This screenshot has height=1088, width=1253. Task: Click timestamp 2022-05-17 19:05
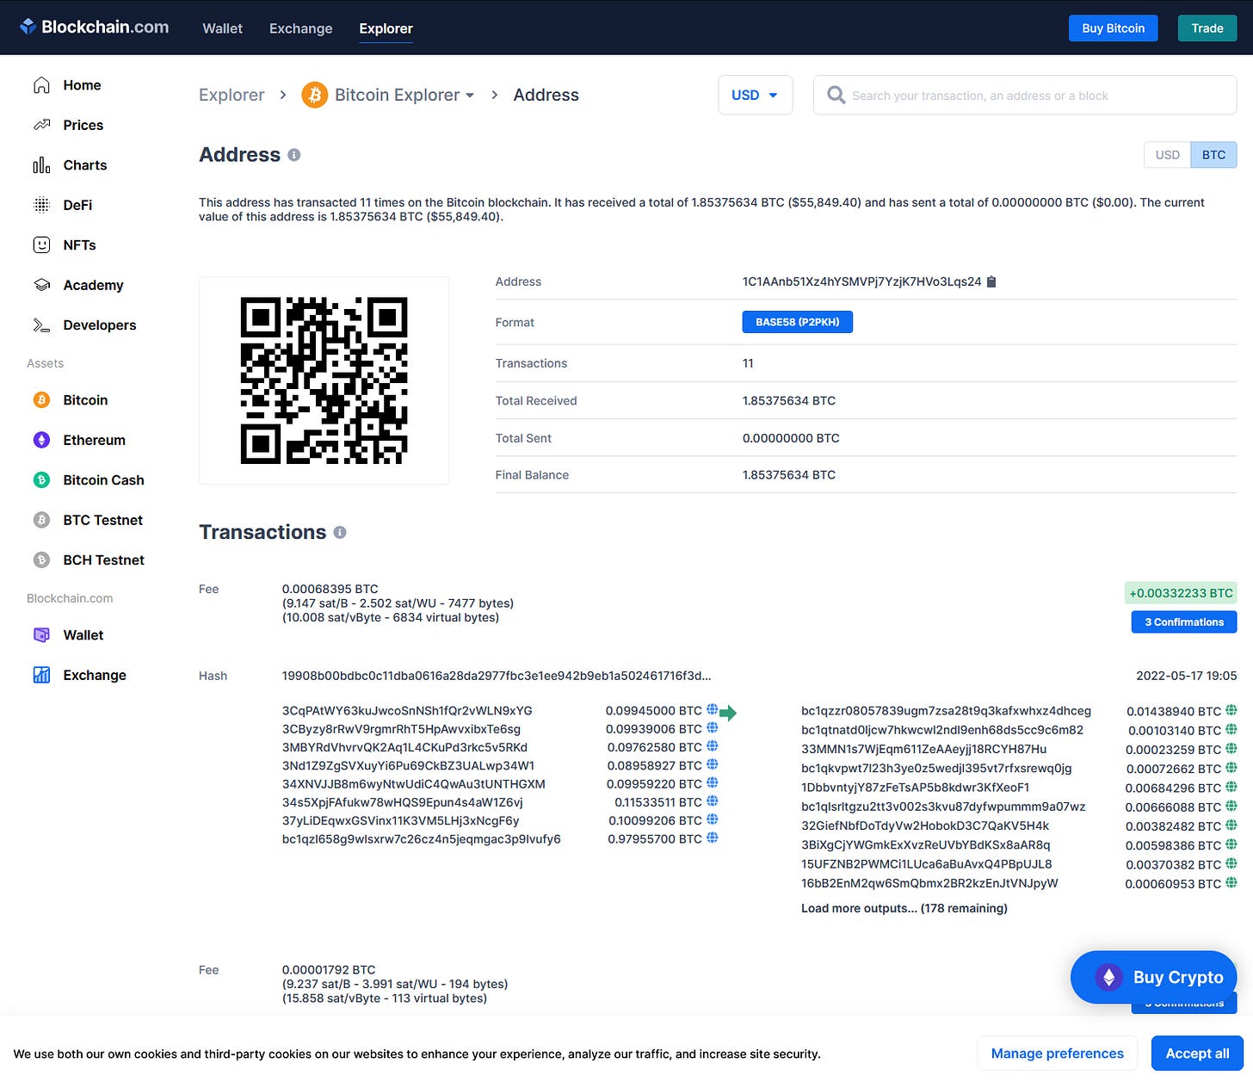(x=1186, y=676)
